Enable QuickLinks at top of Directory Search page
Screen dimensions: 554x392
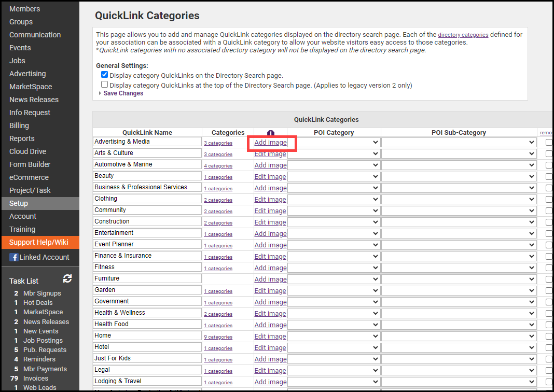coord(105,85)
